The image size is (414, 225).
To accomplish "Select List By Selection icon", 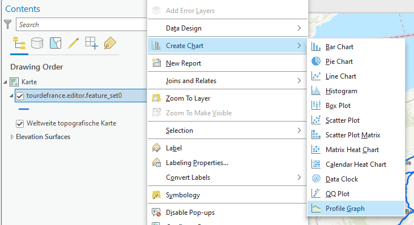I will [56, 43].
